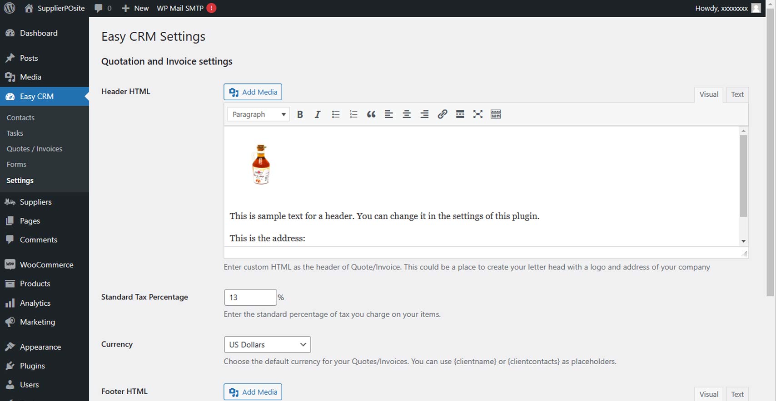Insert the Read More tag

tap(460, 114)
